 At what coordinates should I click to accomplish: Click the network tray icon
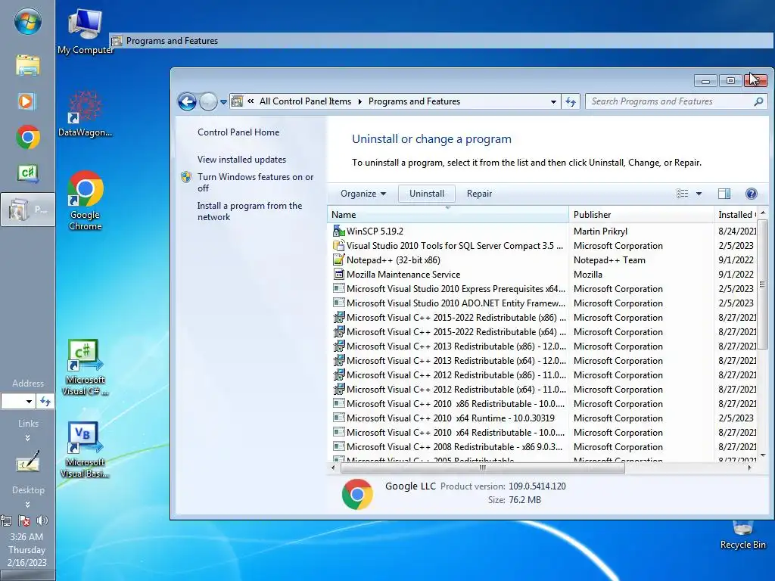(6, 520)
